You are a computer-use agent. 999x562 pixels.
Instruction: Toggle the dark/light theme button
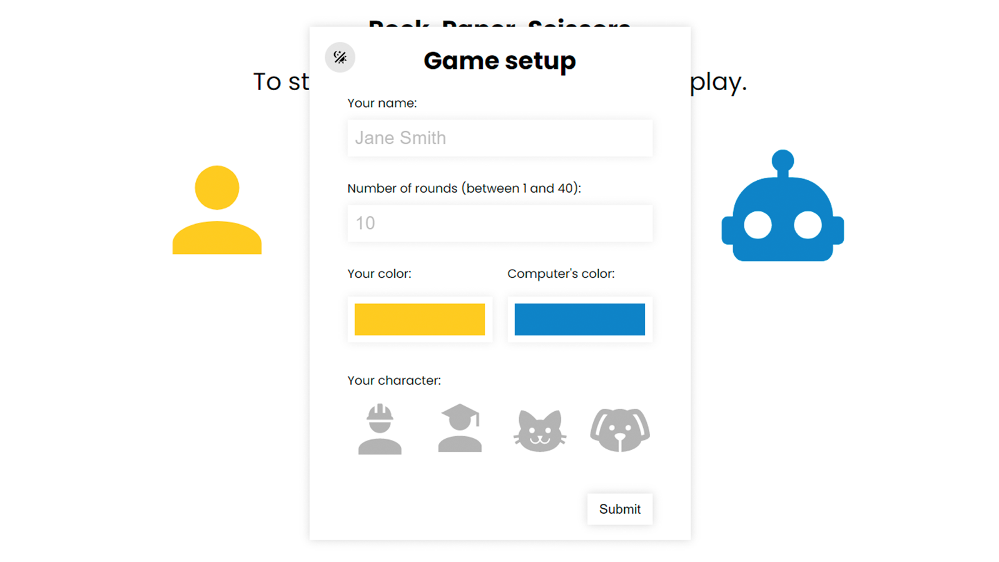(x=340, y=58)
